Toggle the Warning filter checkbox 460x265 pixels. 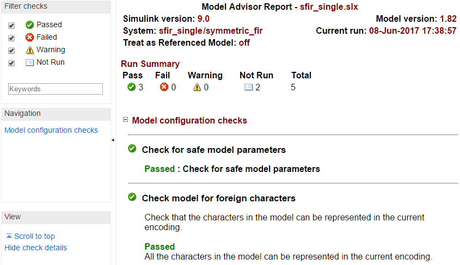11,51
